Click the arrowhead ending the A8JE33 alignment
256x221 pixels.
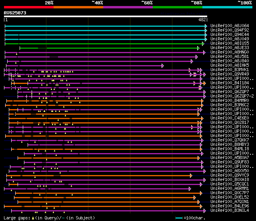point(198,48)
